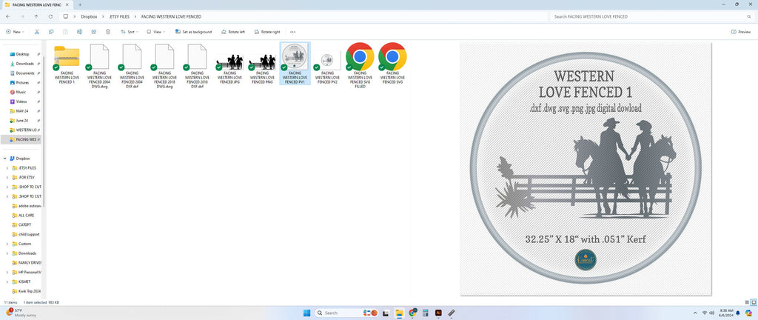Click the Delete trash icon in toolbar
The height and width of the screenshot is (320, 758).
pos(108,32)
